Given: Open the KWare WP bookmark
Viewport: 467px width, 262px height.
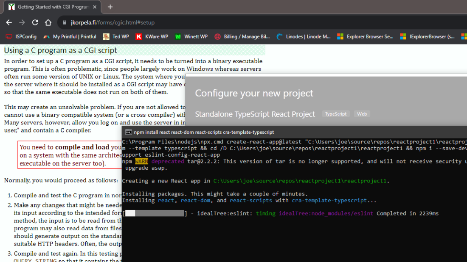Looking at the screenshot, I should pyautogui.click(x=152, y=36).
